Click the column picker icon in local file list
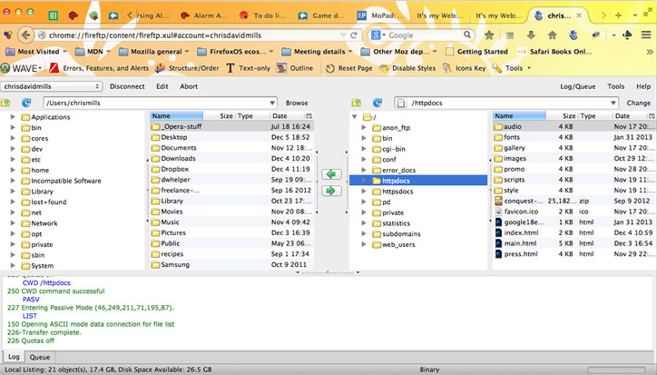 pos(309,116)
